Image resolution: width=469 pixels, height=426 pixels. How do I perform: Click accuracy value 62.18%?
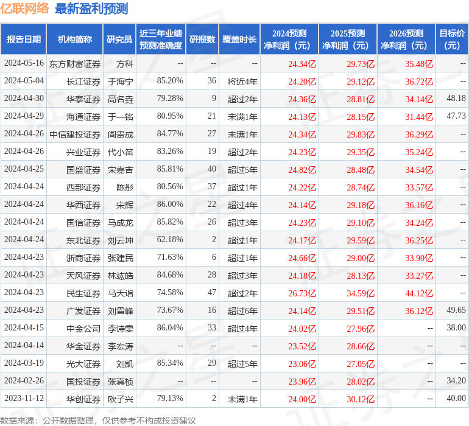click(x=170, y=239)
